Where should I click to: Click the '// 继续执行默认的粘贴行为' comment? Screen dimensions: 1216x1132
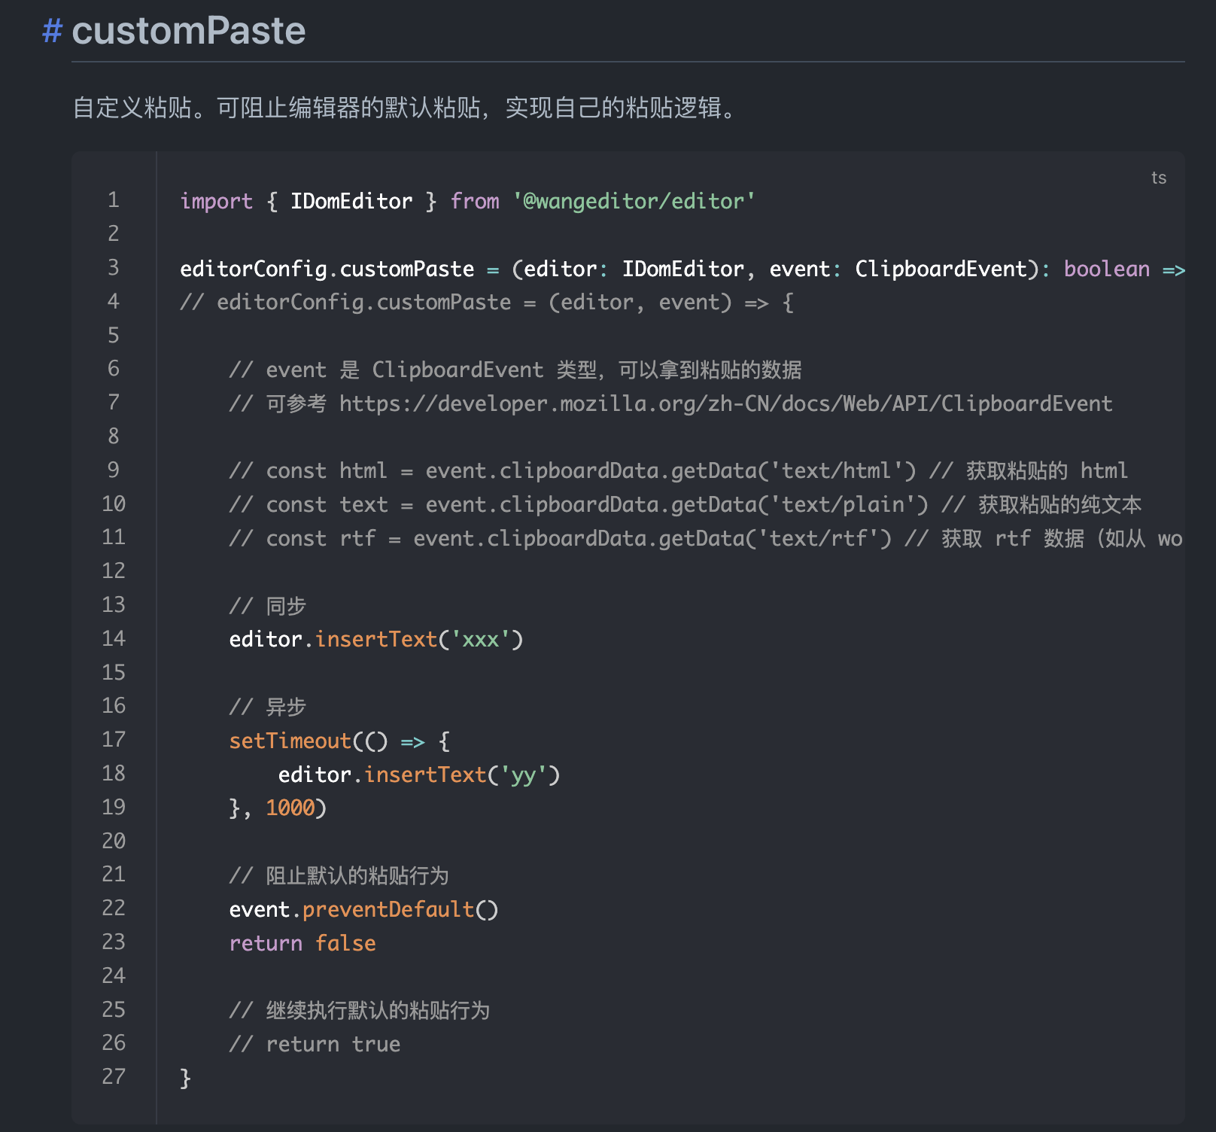[x=359, y=1010]
